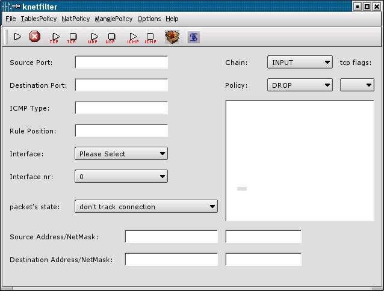Click the blue square toolbar icon
Screen dimensions: 384x291
pyautogui.click(x=193, y=37)
